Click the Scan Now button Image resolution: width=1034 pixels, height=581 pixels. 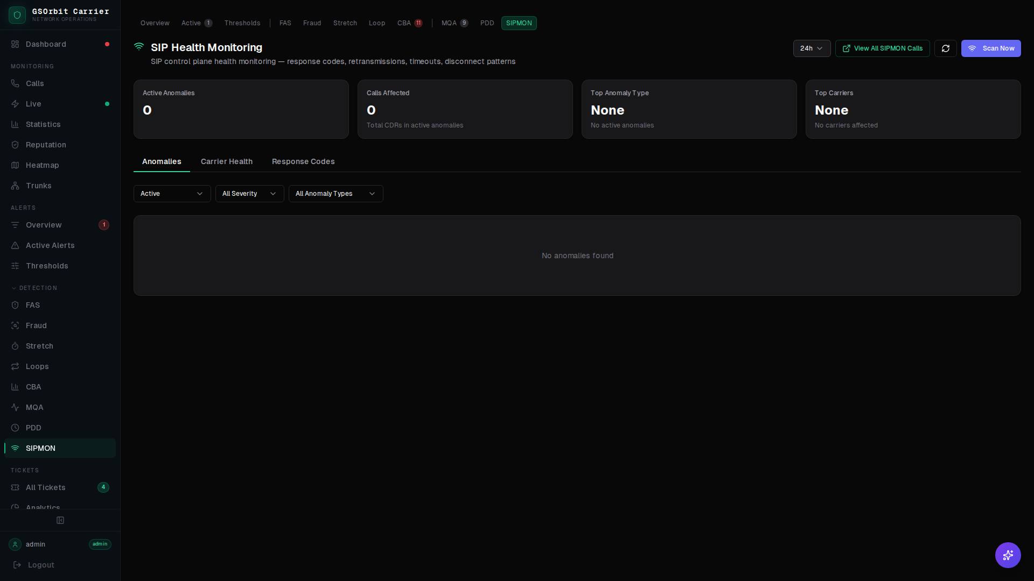tap(991, 48)
